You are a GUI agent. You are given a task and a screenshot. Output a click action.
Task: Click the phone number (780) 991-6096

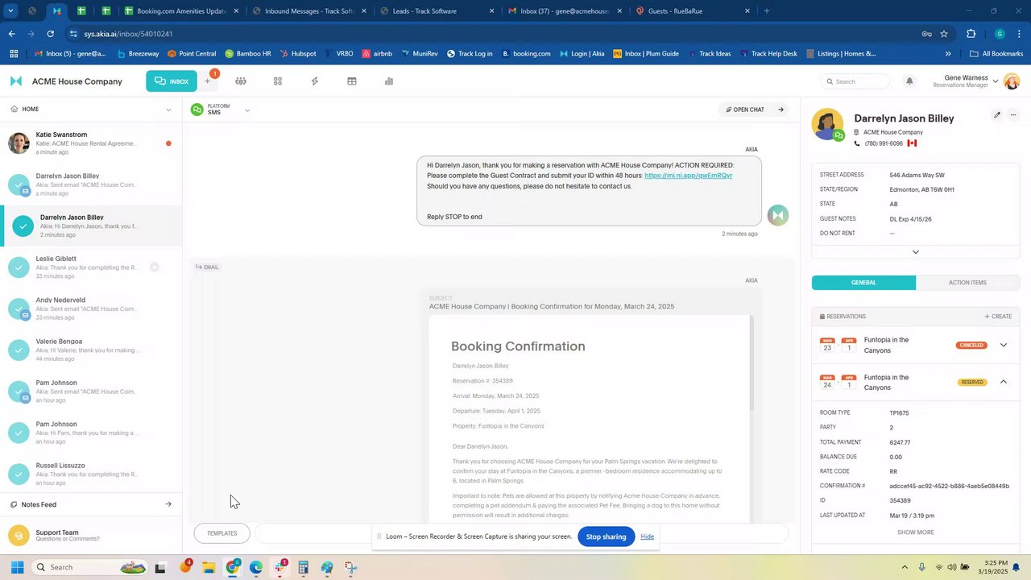[x=883, y=143]
